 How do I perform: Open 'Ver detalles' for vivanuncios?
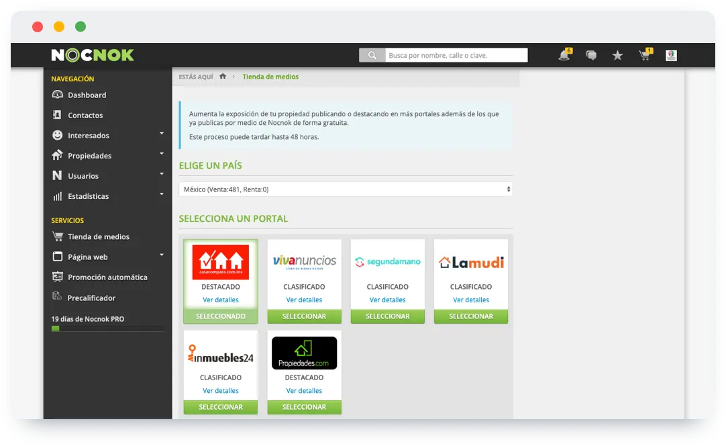click(304, 300)
